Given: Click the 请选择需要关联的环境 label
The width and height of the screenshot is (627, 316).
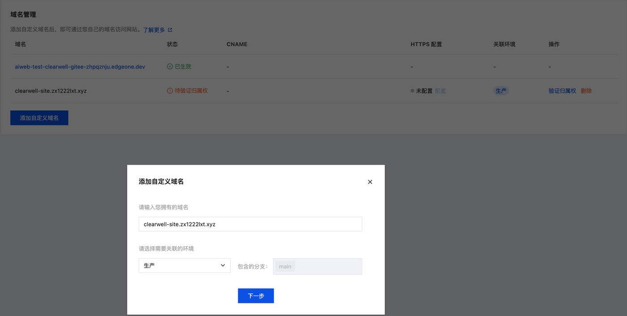Looking at the screenshot, I should coord(166,248).
